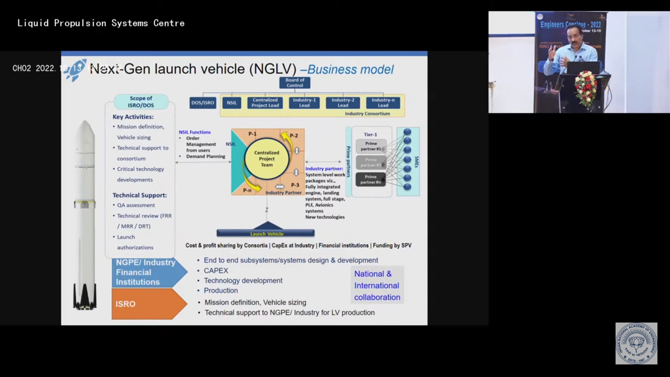Click the National & International collaboration box

point(377,285)
